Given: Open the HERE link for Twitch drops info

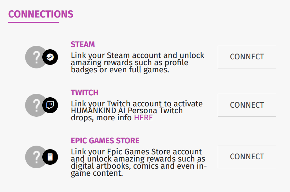Looking at the screenshot, I should 144,118.
